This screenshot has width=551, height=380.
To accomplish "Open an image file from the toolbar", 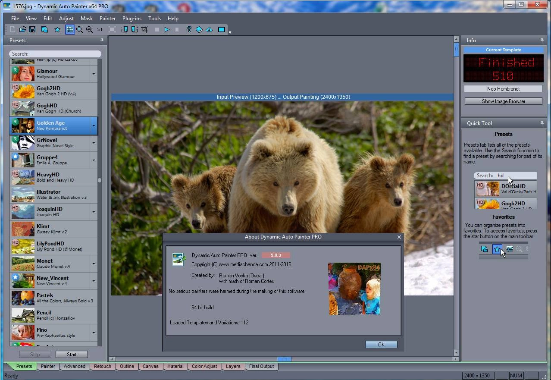I will point(22,29).
